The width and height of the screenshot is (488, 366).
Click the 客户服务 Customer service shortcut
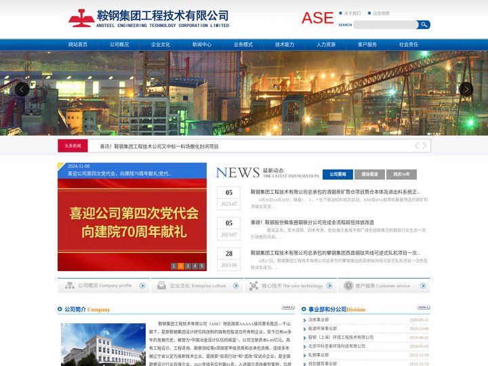tap(384, 285)
